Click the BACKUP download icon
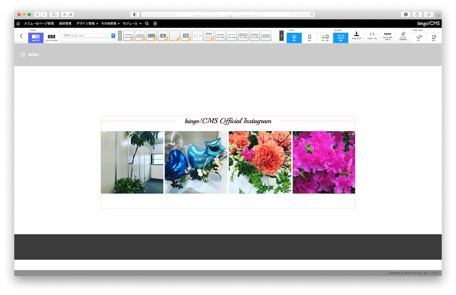This screenshot has height=295, width=456. tap(356, 36)
